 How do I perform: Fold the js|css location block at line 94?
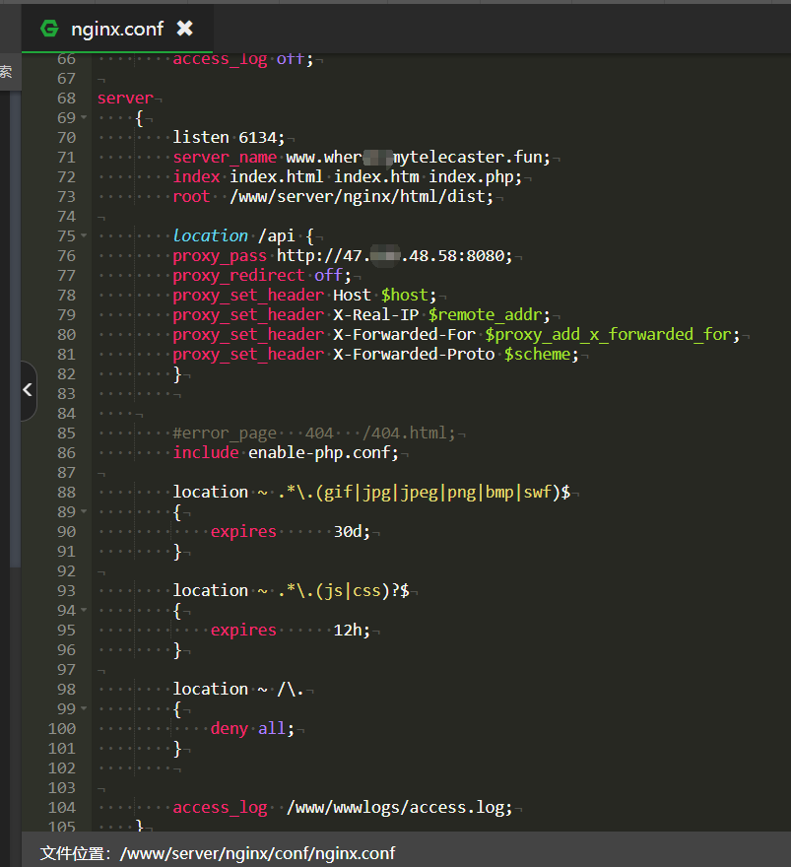pos(84,610)
